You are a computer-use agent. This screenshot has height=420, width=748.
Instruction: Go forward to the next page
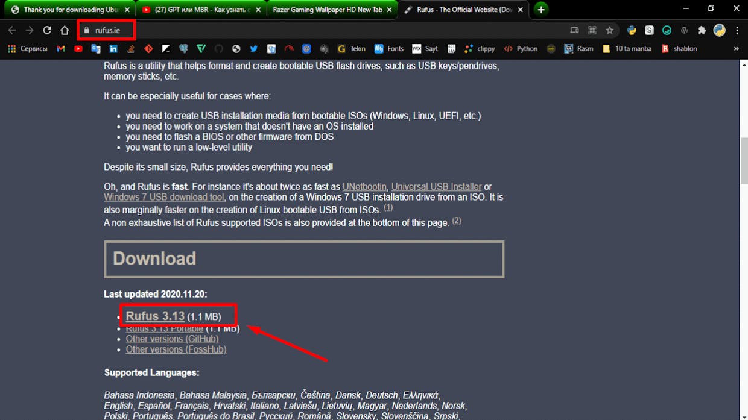30,30
